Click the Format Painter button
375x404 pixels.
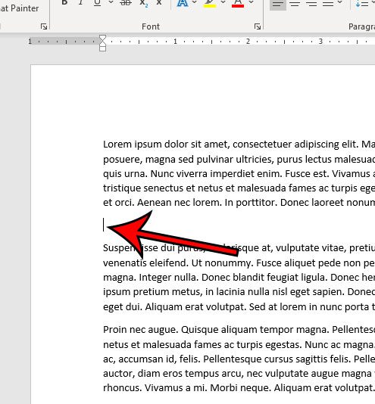tap(19, 8)
